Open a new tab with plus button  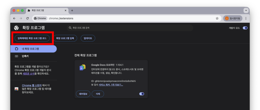(x=72, y=10)
